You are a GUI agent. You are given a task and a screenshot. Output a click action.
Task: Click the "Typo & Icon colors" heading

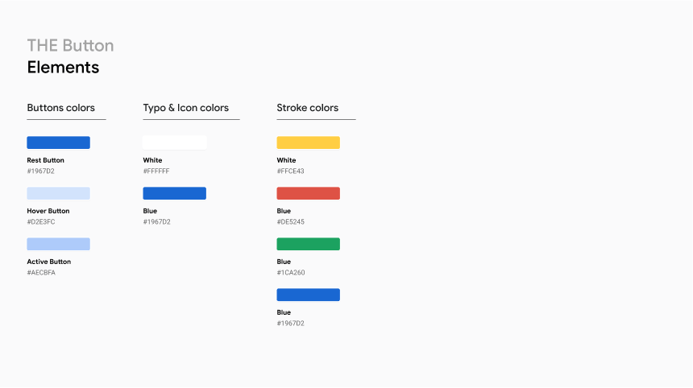coord(186,108)
